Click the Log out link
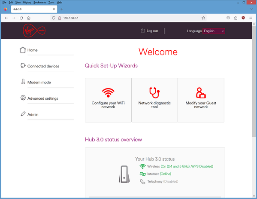This screenshot has width=257, height=199. tap(152, 31)
